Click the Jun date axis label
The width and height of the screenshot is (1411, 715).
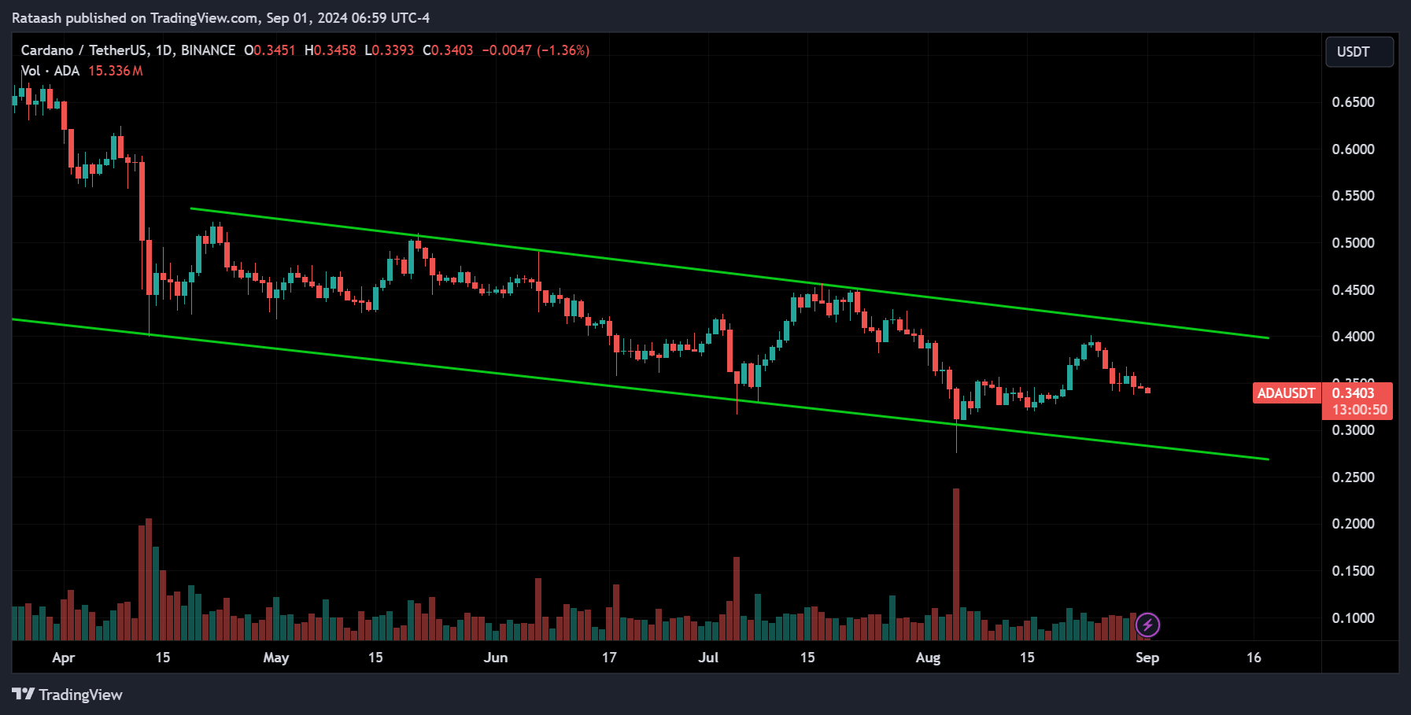pos(496,658)
